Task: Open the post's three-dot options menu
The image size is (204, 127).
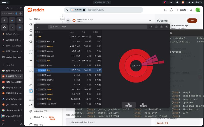Action: pyautogui.click(x=150, y=21)
